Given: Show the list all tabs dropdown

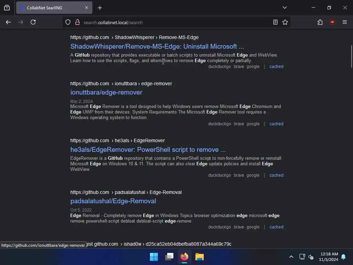Looking at the screenshot, I should pos(284,8).
